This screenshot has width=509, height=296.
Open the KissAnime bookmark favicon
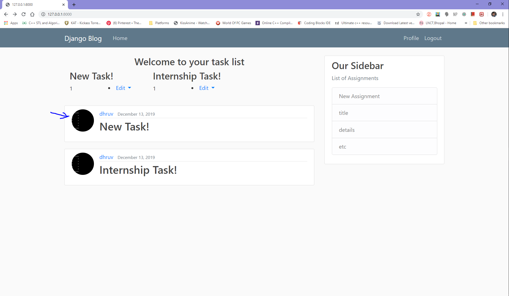tap(176, 23)
